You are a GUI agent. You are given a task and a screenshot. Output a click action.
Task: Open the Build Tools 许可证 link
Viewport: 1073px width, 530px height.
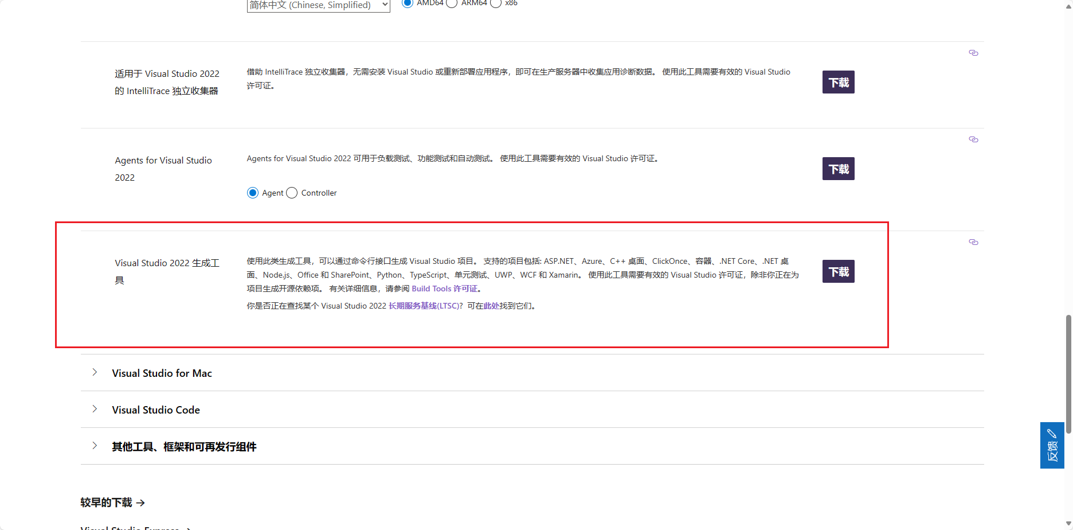(x=445, y=289)
